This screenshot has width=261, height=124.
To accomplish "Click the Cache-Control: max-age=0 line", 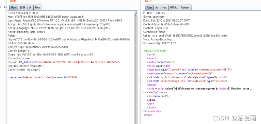I will pos(24,70).
